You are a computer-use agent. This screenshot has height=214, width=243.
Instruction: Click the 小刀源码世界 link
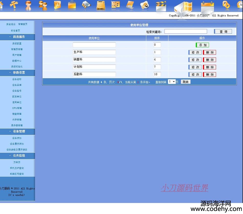[184, 188]
